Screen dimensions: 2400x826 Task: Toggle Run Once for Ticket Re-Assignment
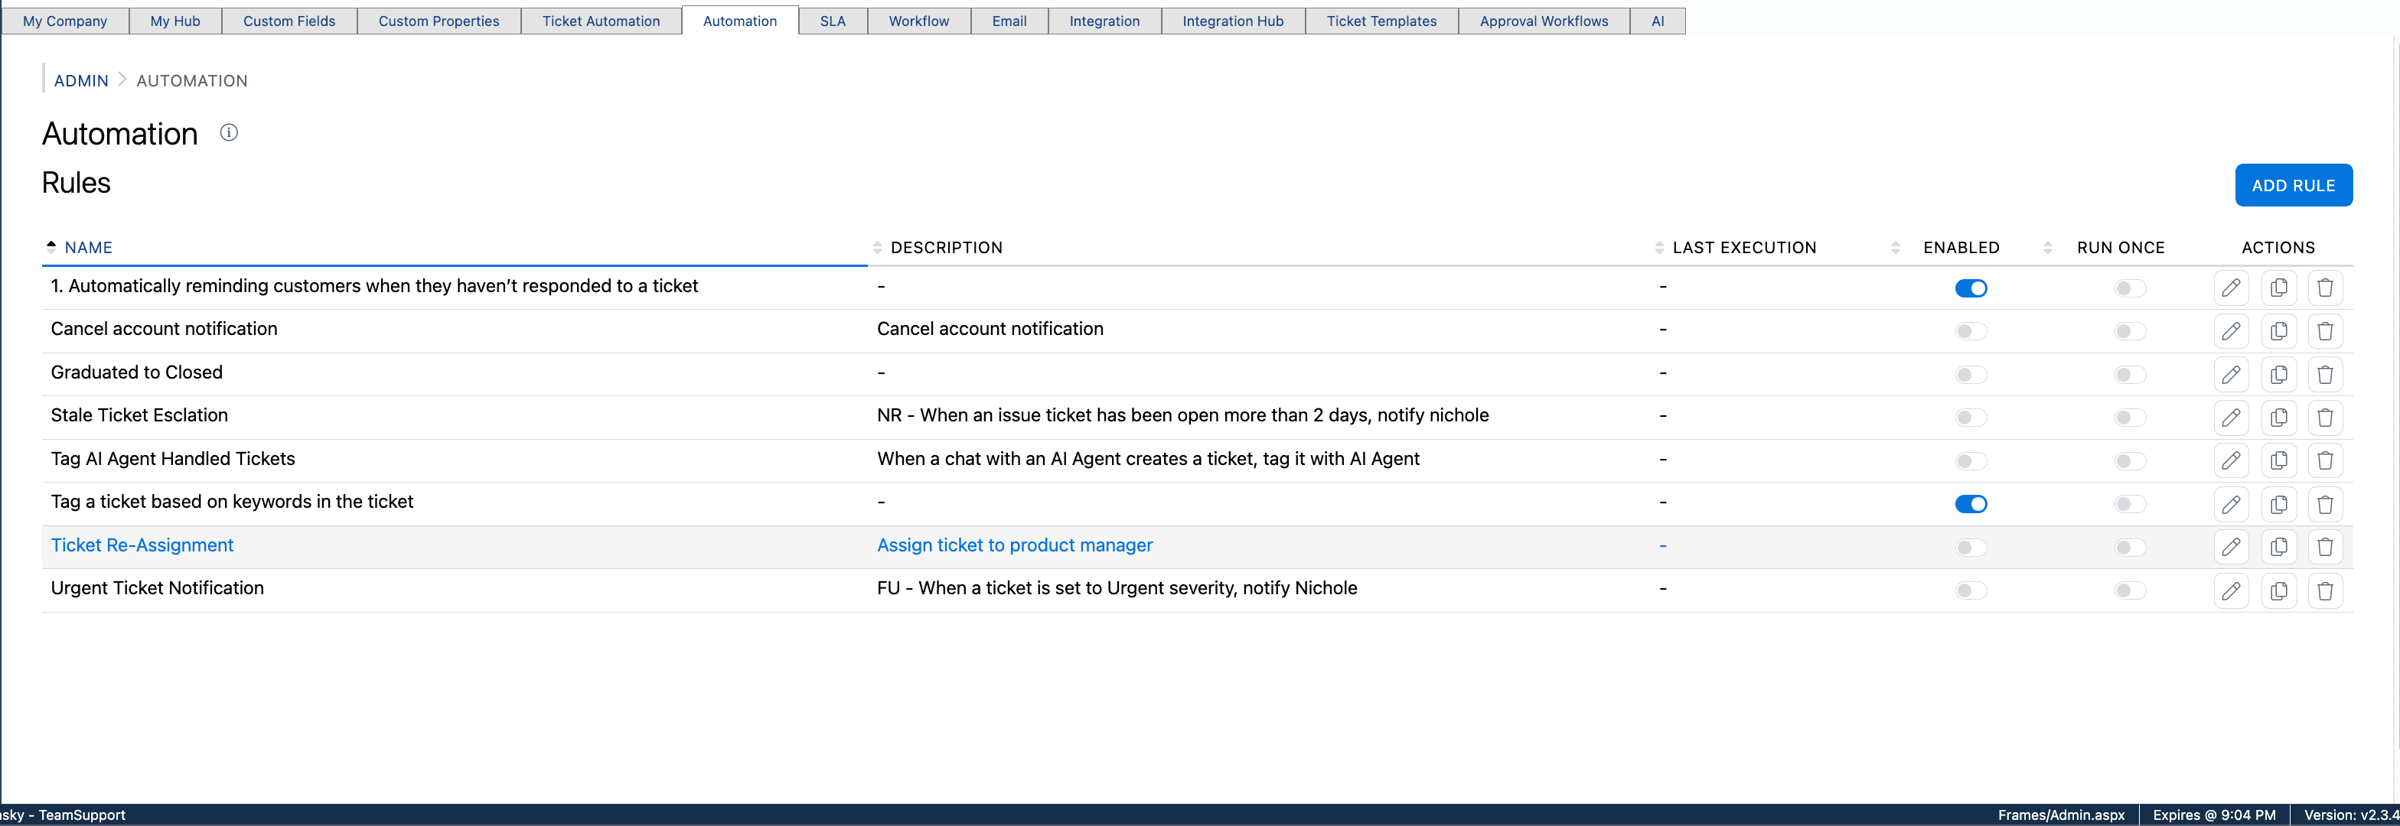coord(2130,548)
